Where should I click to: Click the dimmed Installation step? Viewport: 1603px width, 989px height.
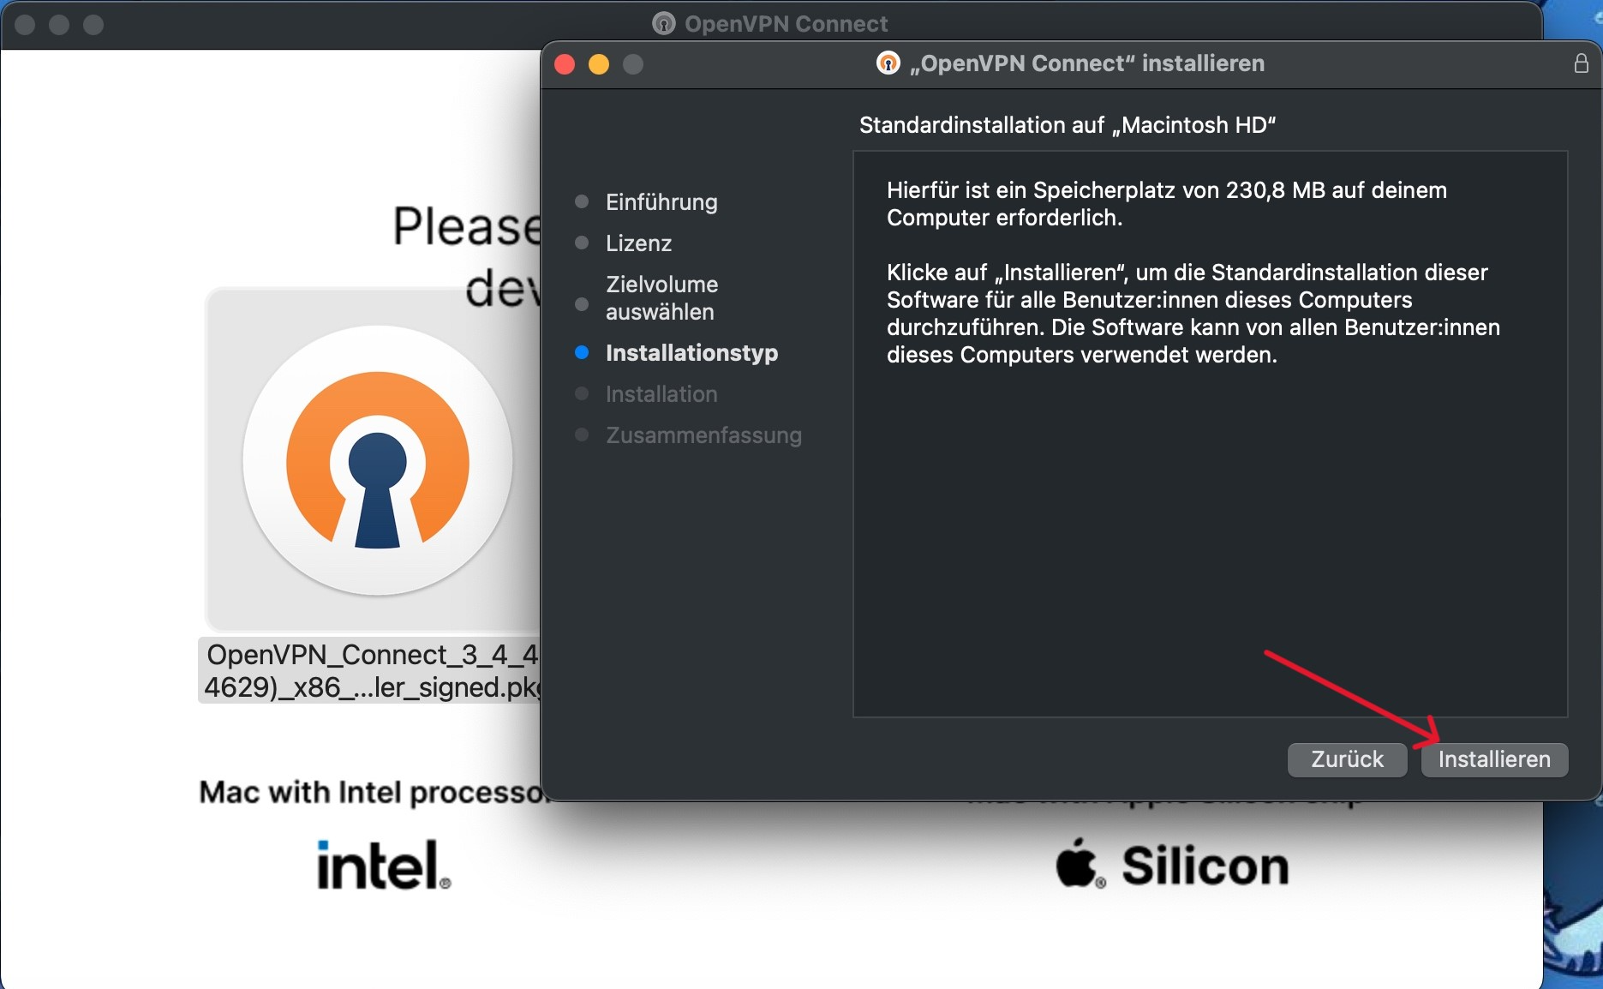pyautogui.click(x=661, y=394)
